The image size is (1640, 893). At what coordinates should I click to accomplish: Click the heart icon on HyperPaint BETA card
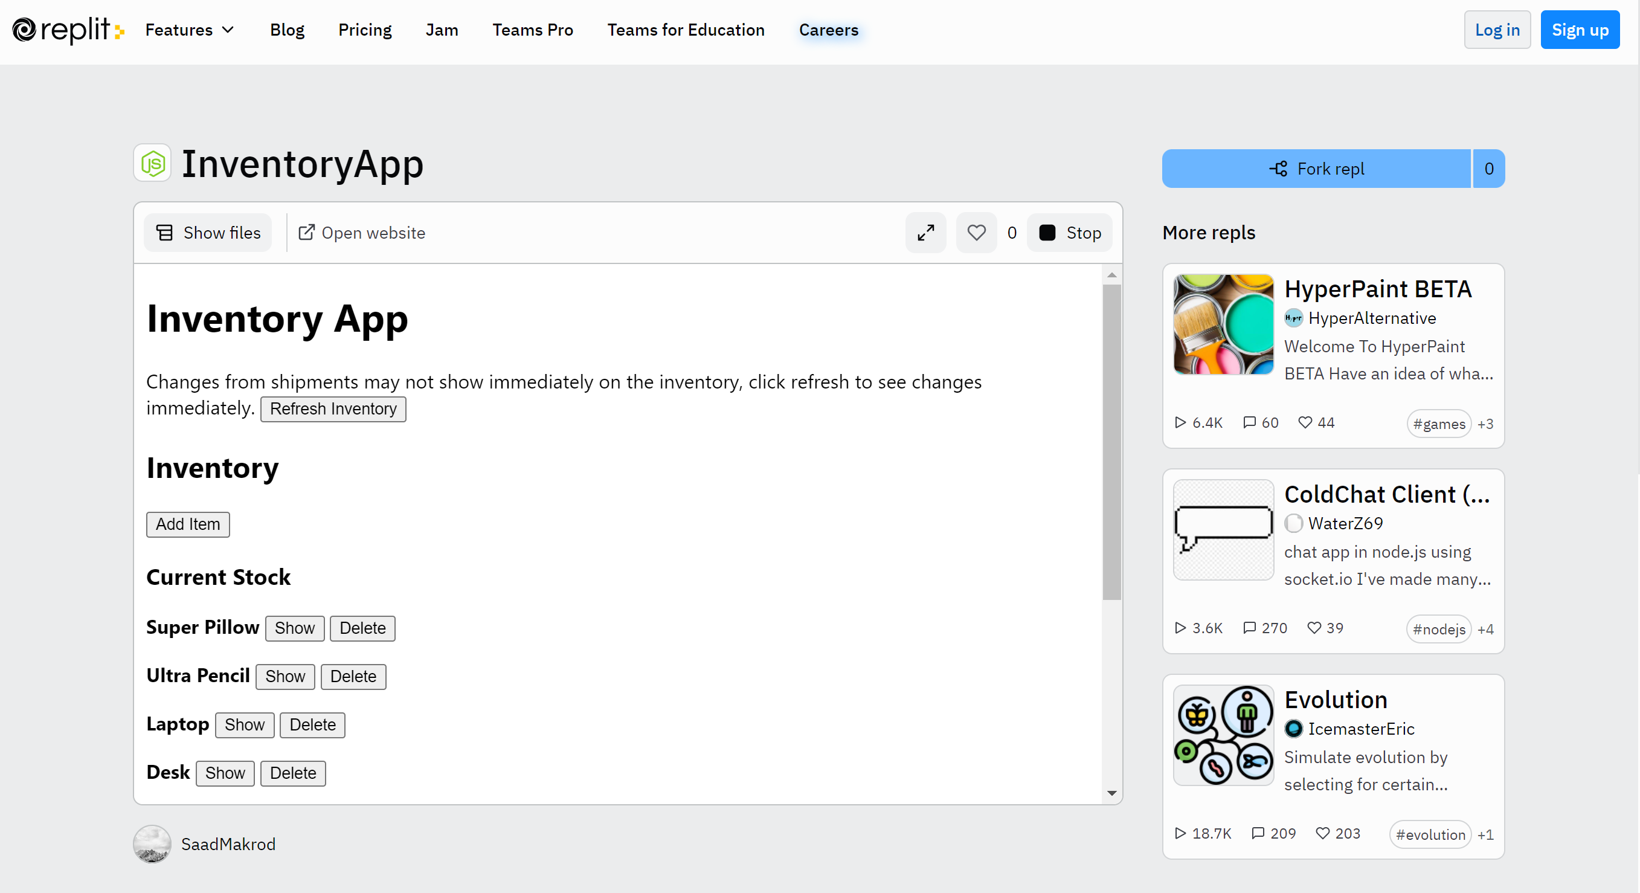point(1305,422)
